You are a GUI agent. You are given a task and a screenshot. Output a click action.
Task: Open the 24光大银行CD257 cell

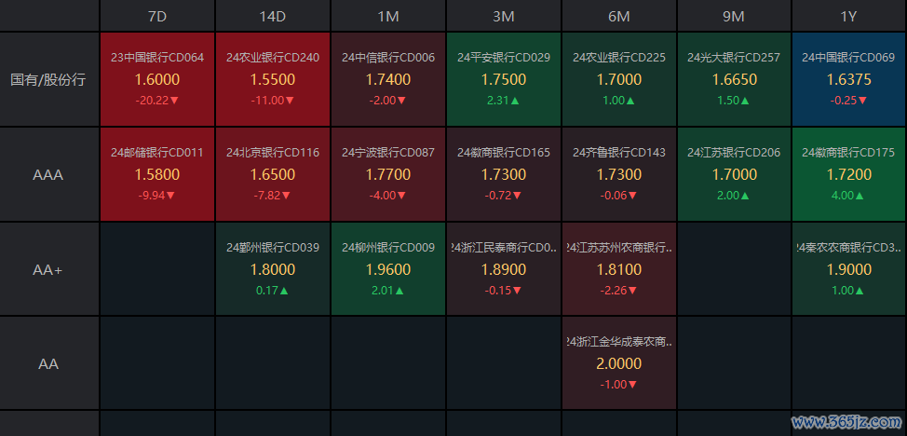click(734, 79)
